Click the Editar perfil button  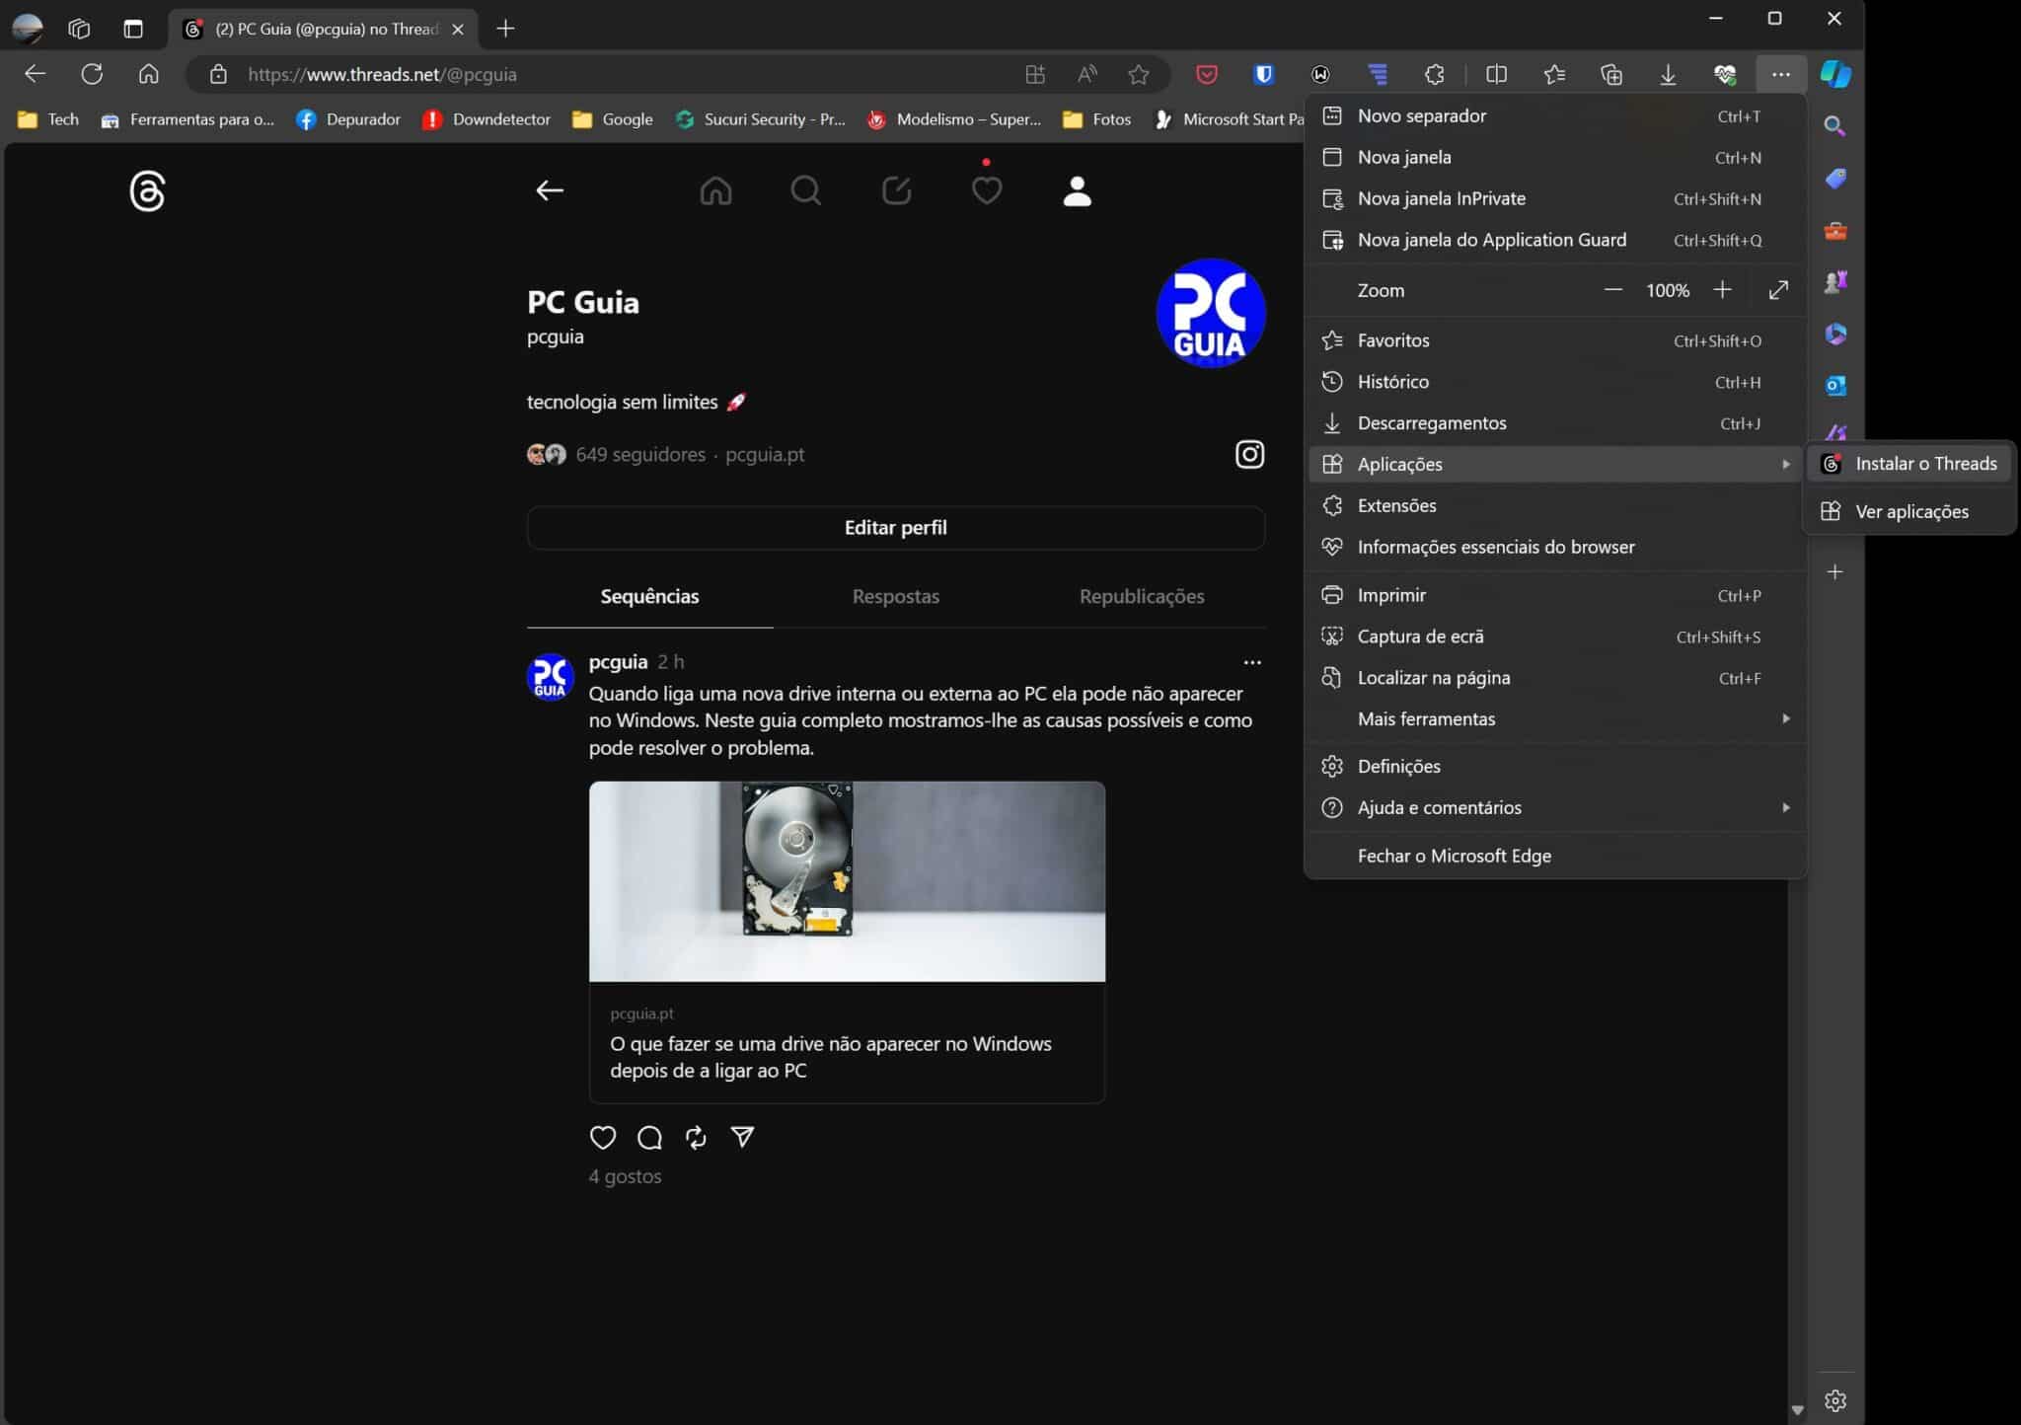pyautogui.click(x=895, y=528)
